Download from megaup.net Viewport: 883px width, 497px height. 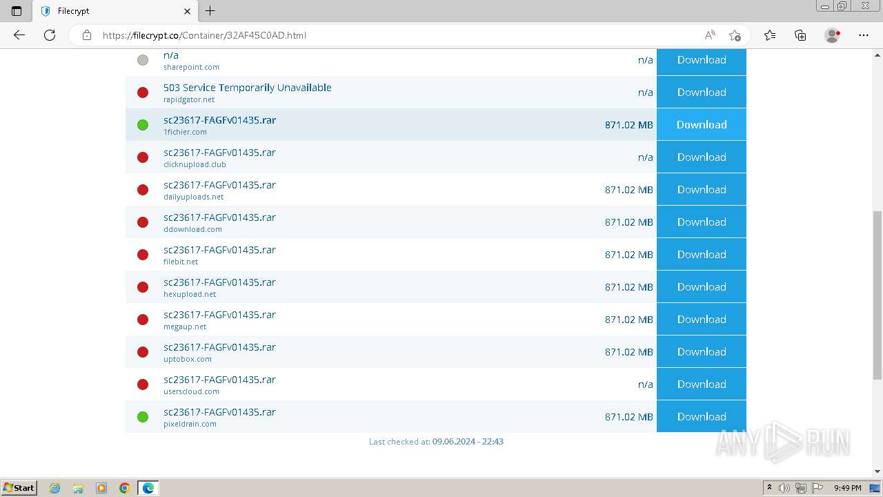pos(702,319)
